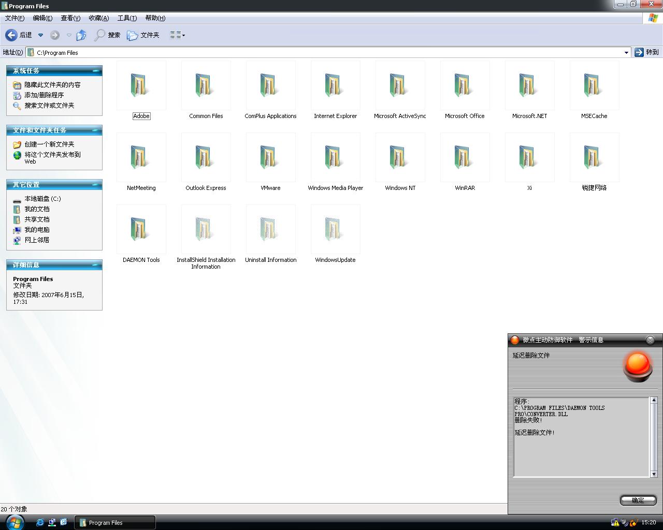This screenshot has width=663, height=530.
Task: Go up one folder level
Action: click(81, 35)
